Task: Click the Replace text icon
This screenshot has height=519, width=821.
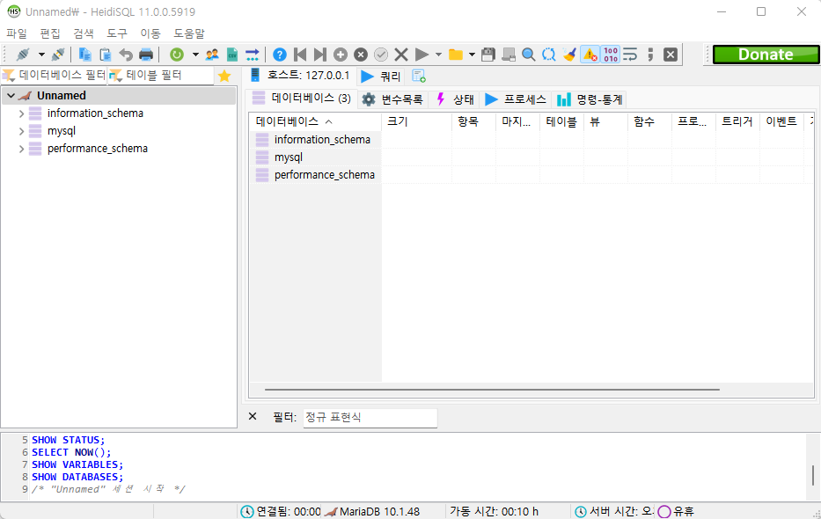Action: pos(549,55)
